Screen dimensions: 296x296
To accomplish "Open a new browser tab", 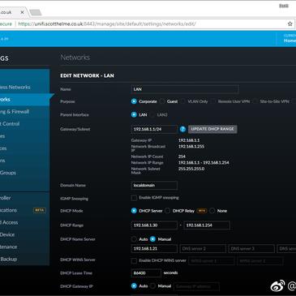I will tap(36, 12).
